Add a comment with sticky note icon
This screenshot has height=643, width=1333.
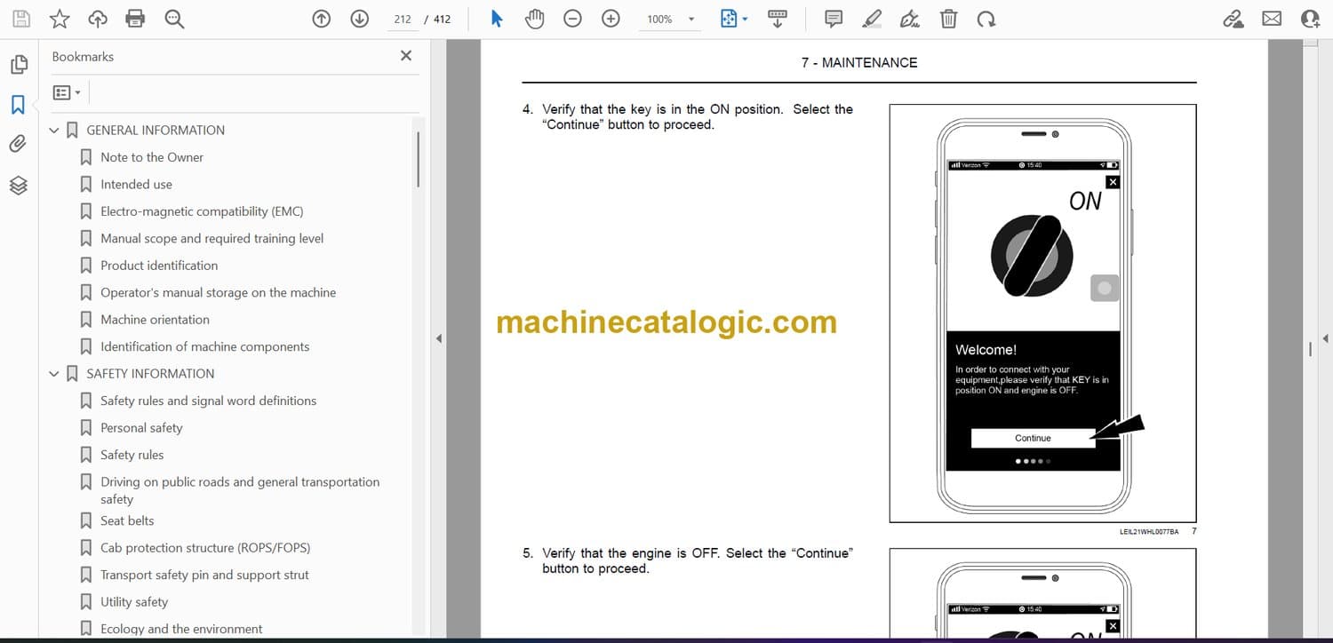pos(834,19)
